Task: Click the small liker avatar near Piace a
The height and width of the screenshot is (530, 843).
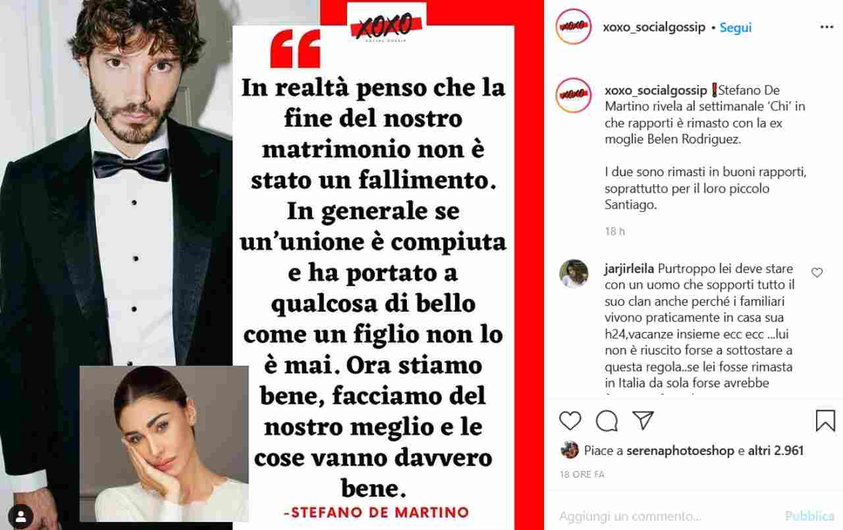Action: pyautogui.click(x=569, y=450)
